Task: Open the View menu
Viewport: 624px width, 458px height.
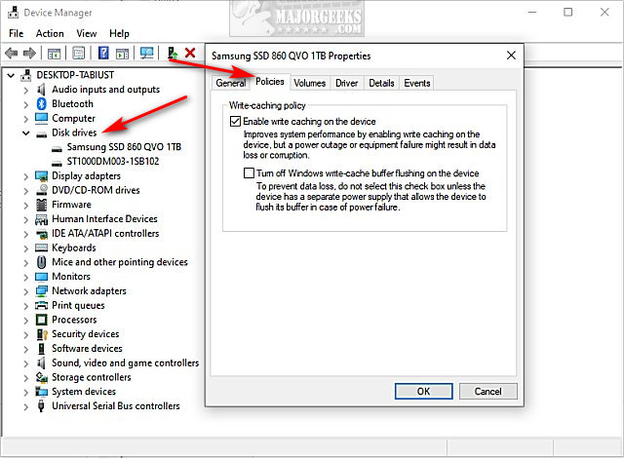Action: click(x=87, y=33)
